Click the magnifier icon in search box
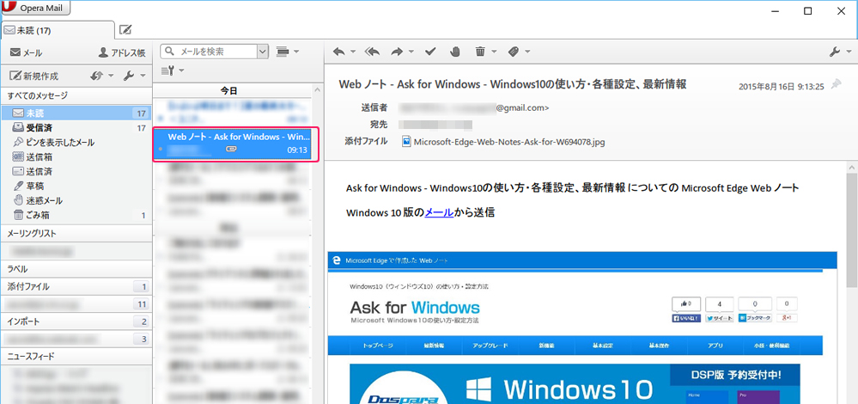Screen dimensions: 858x404 170,52
